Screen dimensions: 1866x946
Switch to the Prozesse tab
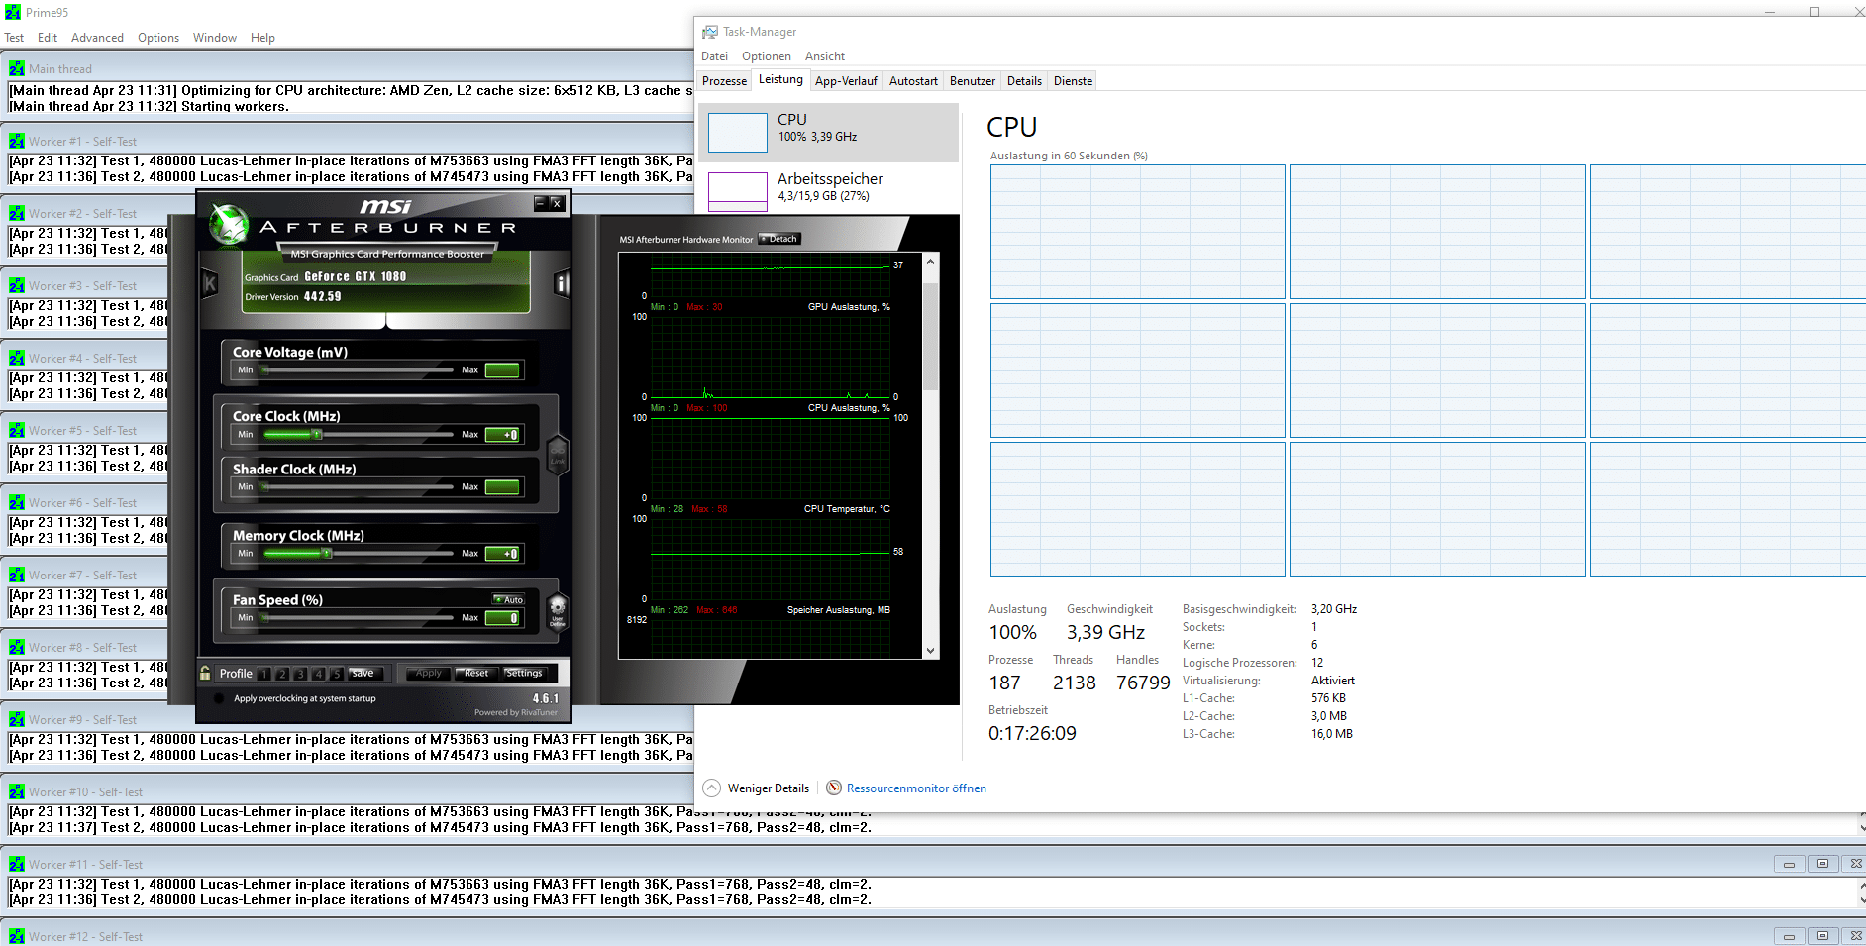[x=724, y=81]
